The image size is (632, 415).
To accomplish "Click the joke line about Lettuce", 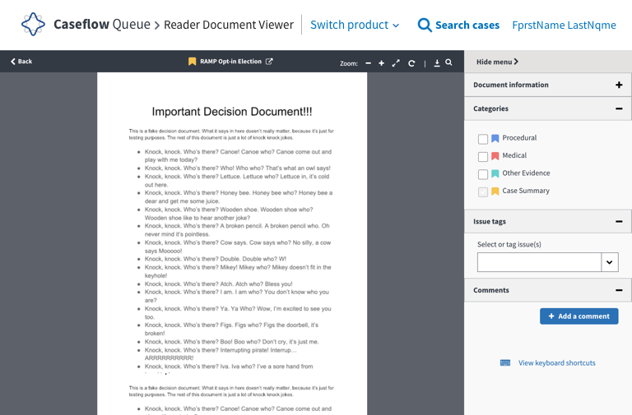I will click(x=237, y=180).
